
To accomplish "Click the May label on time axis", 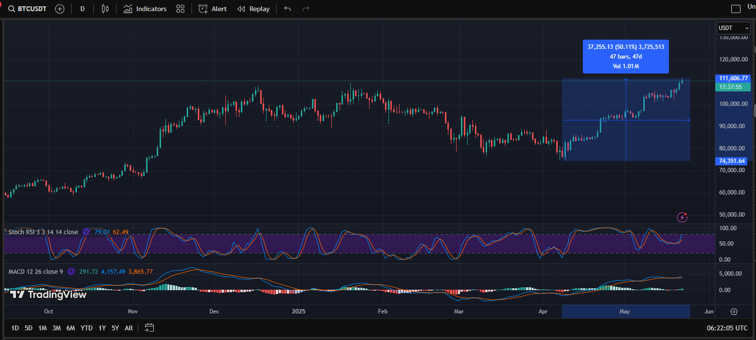I will [624, 311].
